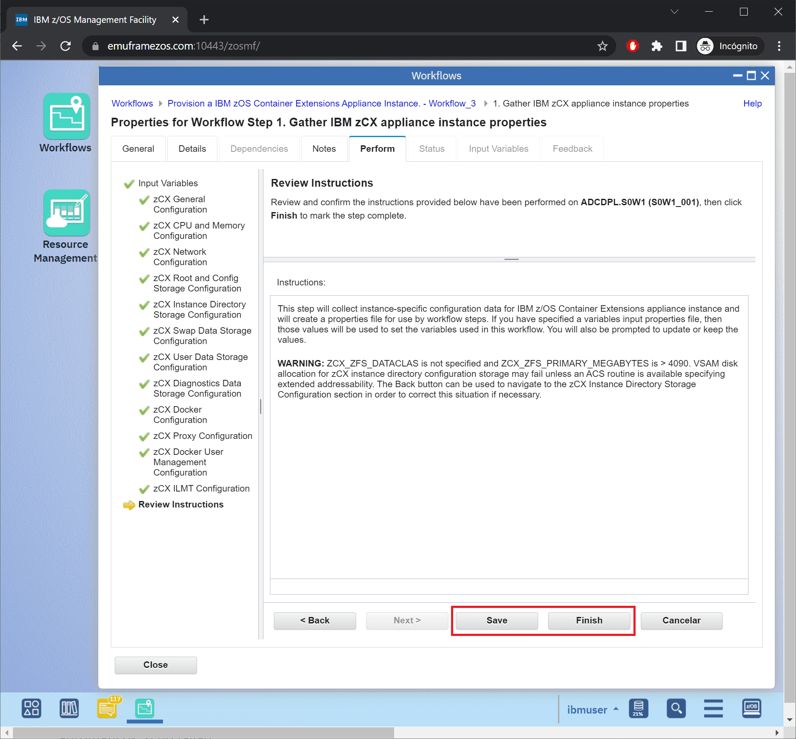Select zCX Proxy Configuration in step list

click(202, 436)
